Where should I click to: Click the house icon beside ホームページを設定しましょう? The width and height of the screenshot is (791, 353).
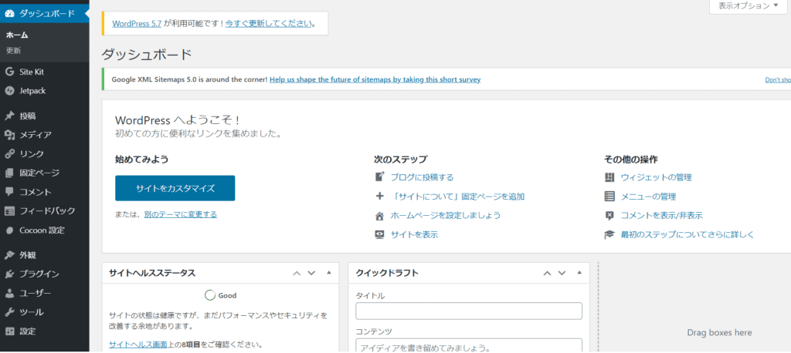pyautogui.click(x=380, y=216)
